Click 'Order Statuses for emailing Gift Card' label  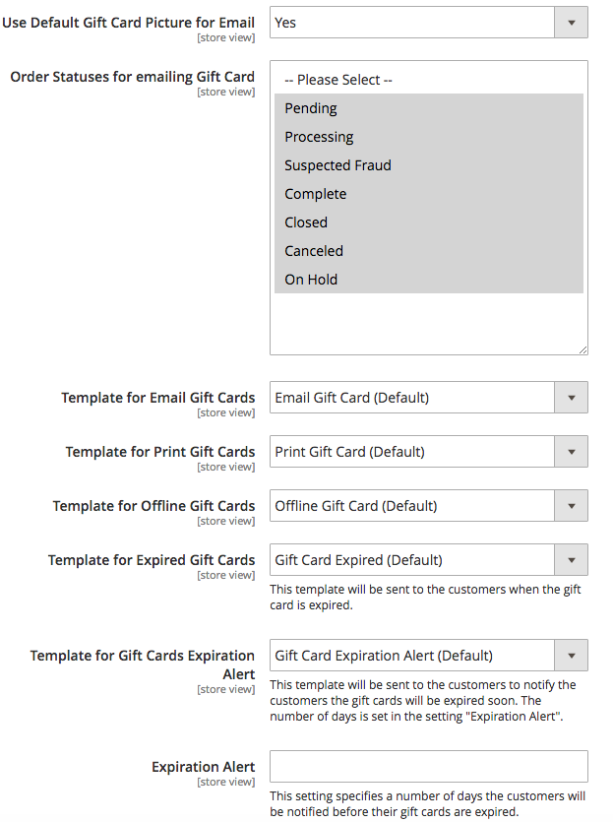tap(133, 77)
